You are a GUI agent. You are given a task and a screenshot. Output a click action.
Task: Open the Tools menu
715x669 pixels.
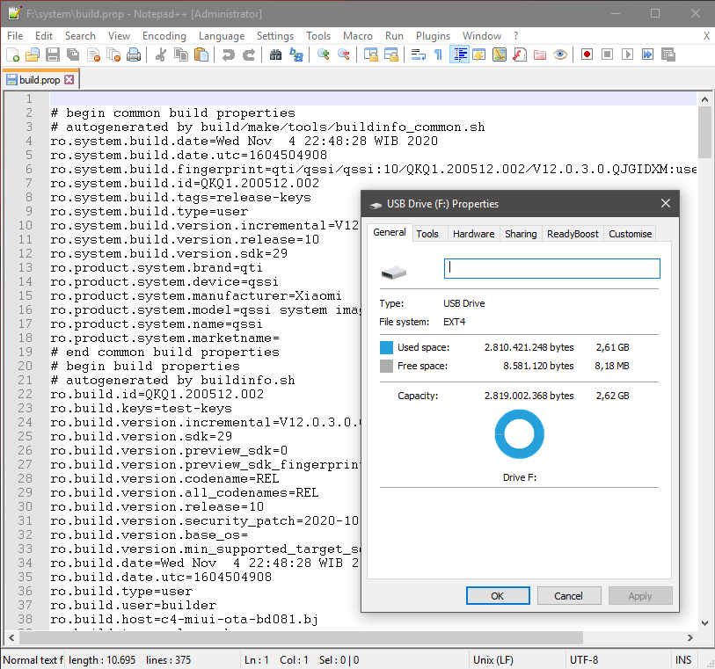(318, 36)
